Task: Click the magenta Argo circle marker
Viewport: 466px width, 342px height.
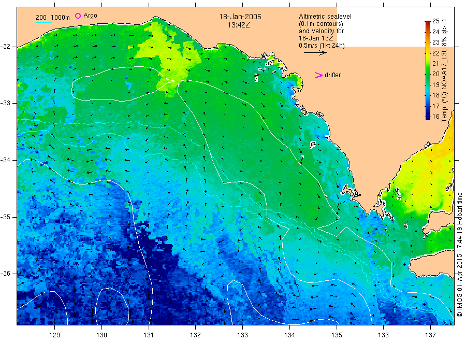Action: click(78, 16)
